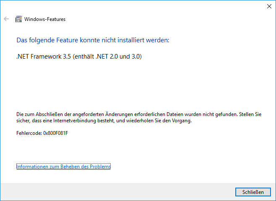Close the dialog with the X button
The height and width of the screenshot is (201, 276).
pos(268,6)
